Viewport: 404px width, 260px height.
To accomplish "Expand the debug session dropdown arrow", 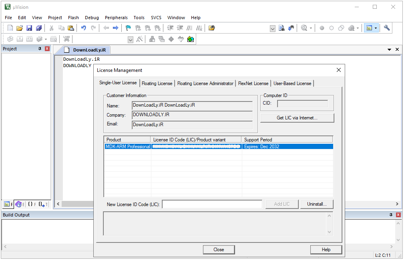I will pos(311,28).
